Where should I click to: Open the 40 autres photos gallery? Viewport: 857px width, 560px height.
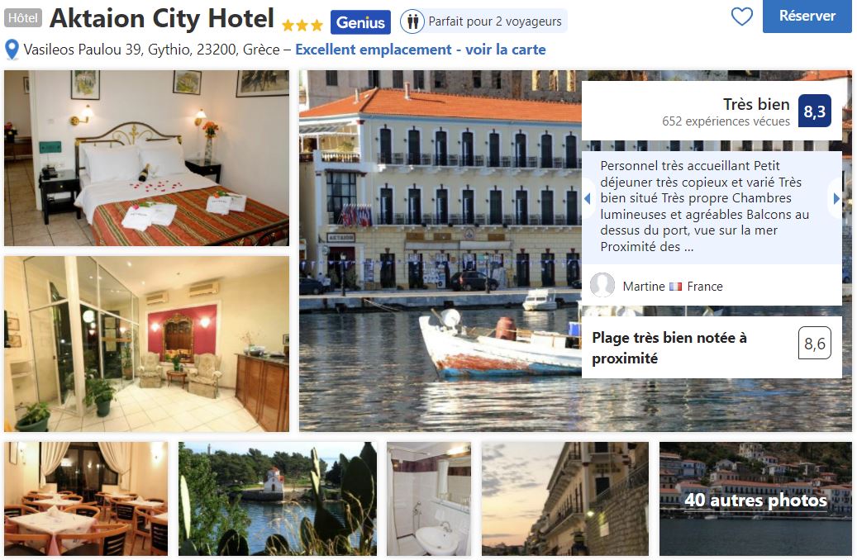(x=755, y=499)
